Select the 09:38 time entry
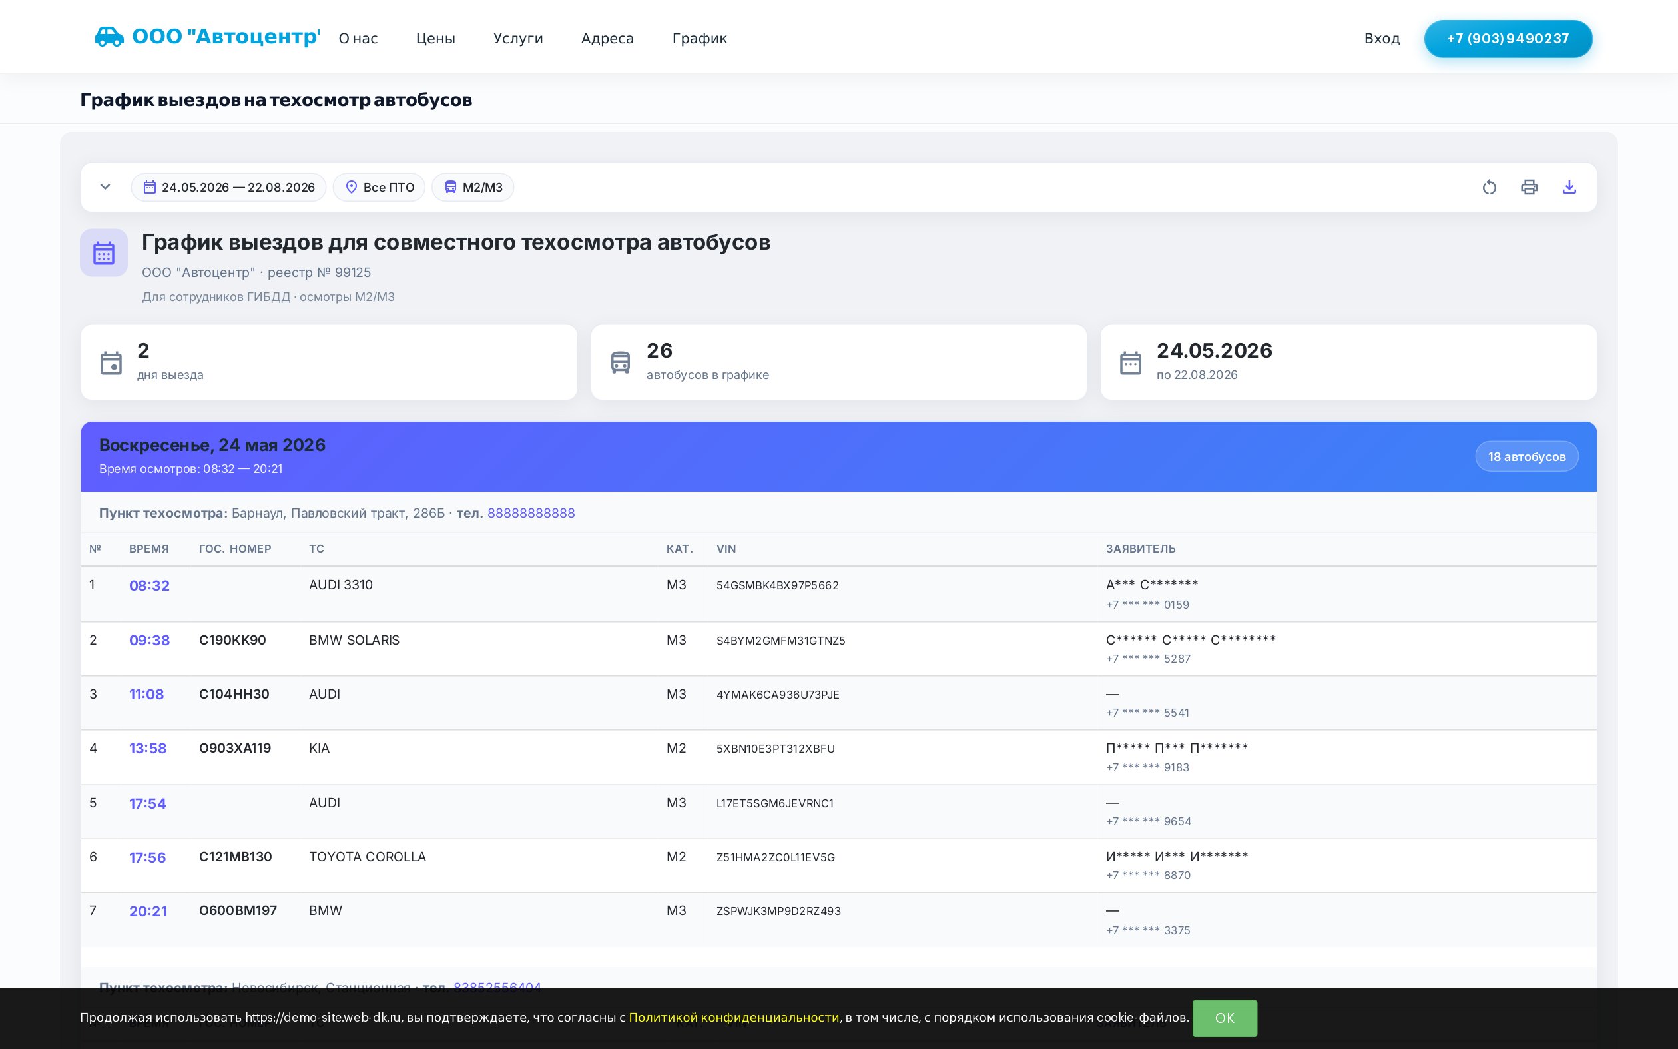Viewport: 1678px width, 1049px height. pos(149,640)
